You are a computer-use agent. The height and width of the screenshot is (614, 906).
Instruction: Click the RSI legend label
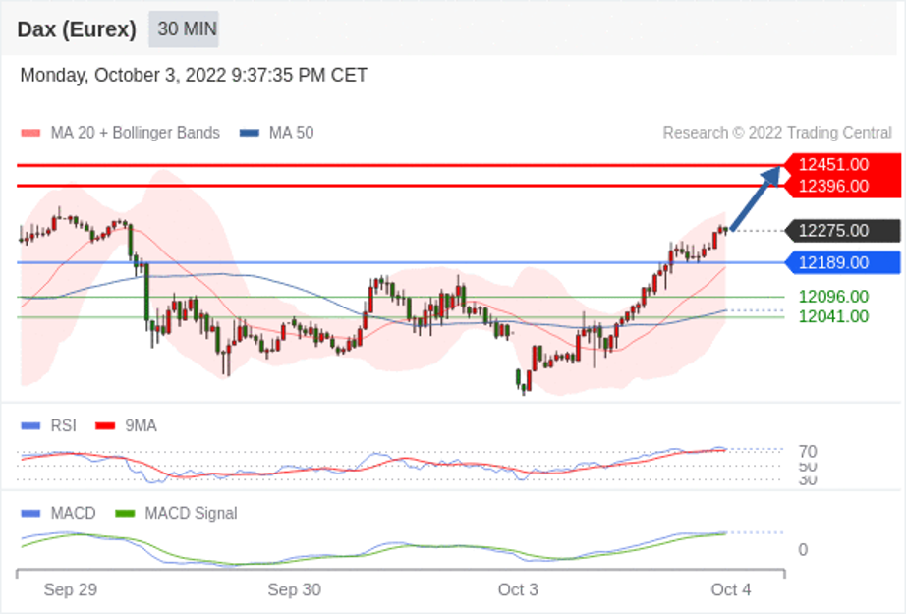pyautogui.click(x=64, y=426)
